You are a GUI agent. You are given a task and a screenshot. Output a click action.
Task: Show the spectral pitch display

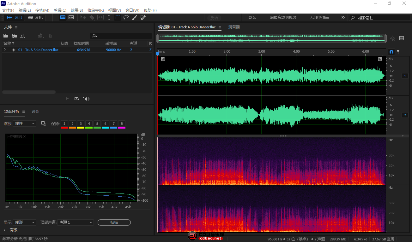(71, 17)
